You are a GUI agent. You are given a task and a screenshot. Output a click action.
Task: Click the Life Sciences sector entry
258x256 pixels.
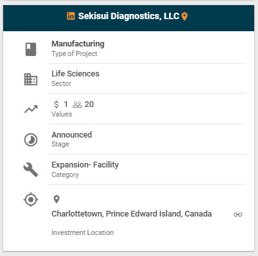(x=76, y=74)
